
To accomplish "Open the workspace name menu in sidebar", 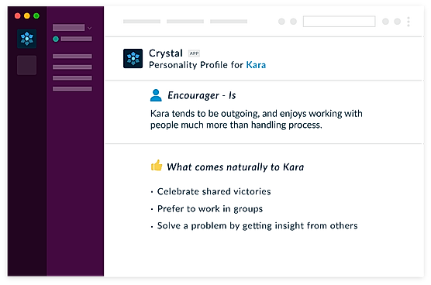I will coord(69,27).
